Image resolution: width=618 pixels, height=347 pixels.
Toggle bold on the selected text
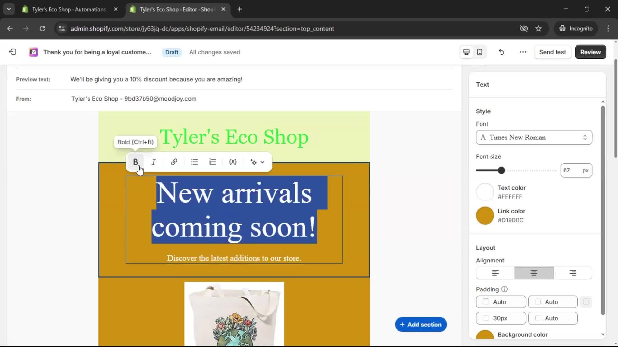pos(136,162)
